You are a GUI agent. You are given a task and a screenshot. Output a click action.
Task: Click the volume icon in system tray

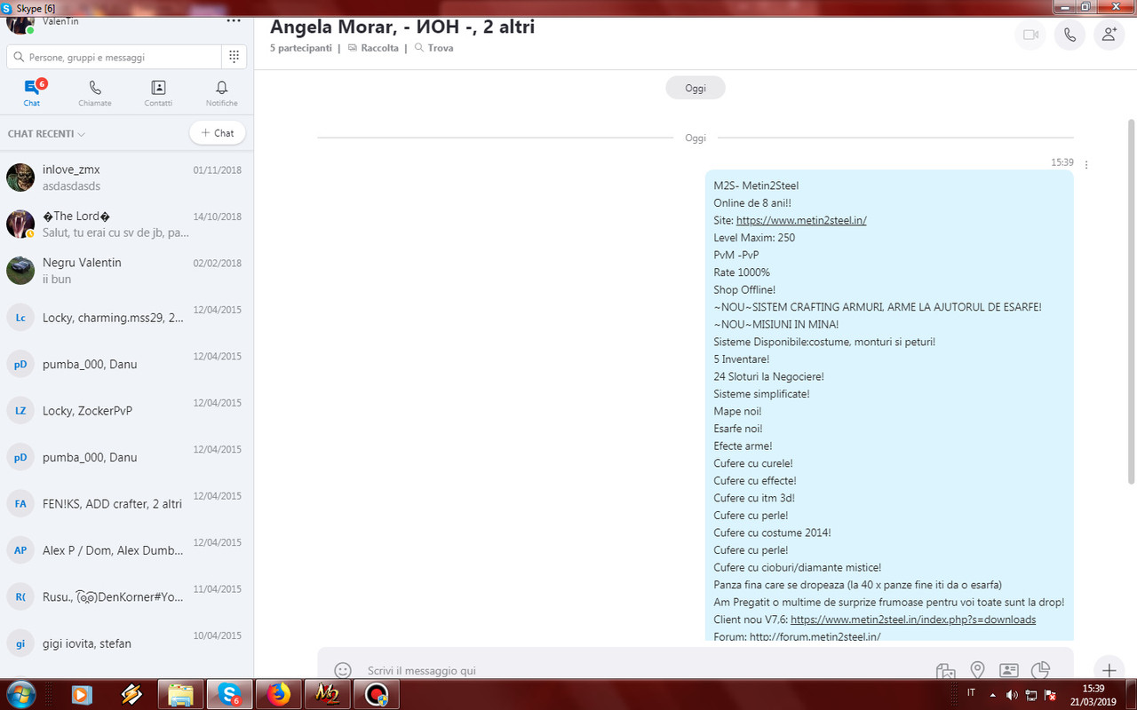[1012, 694]
